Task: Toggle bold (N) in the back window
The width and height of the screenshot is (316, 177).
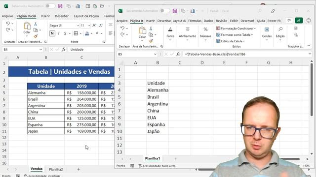Action: point(52,33)
